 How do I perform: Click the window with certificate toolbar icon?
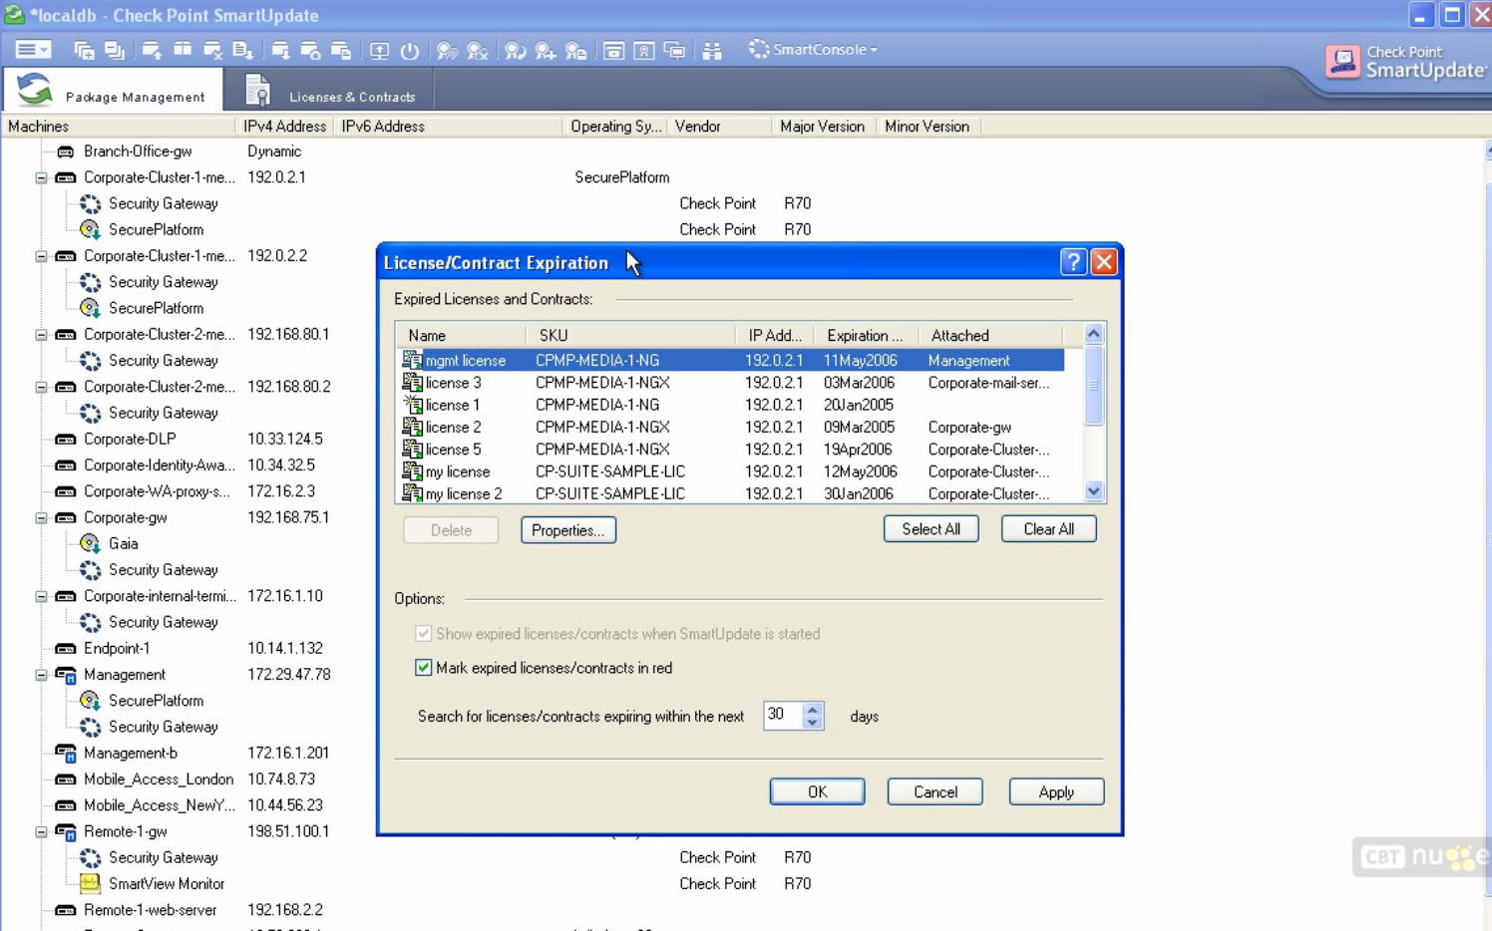644,50
